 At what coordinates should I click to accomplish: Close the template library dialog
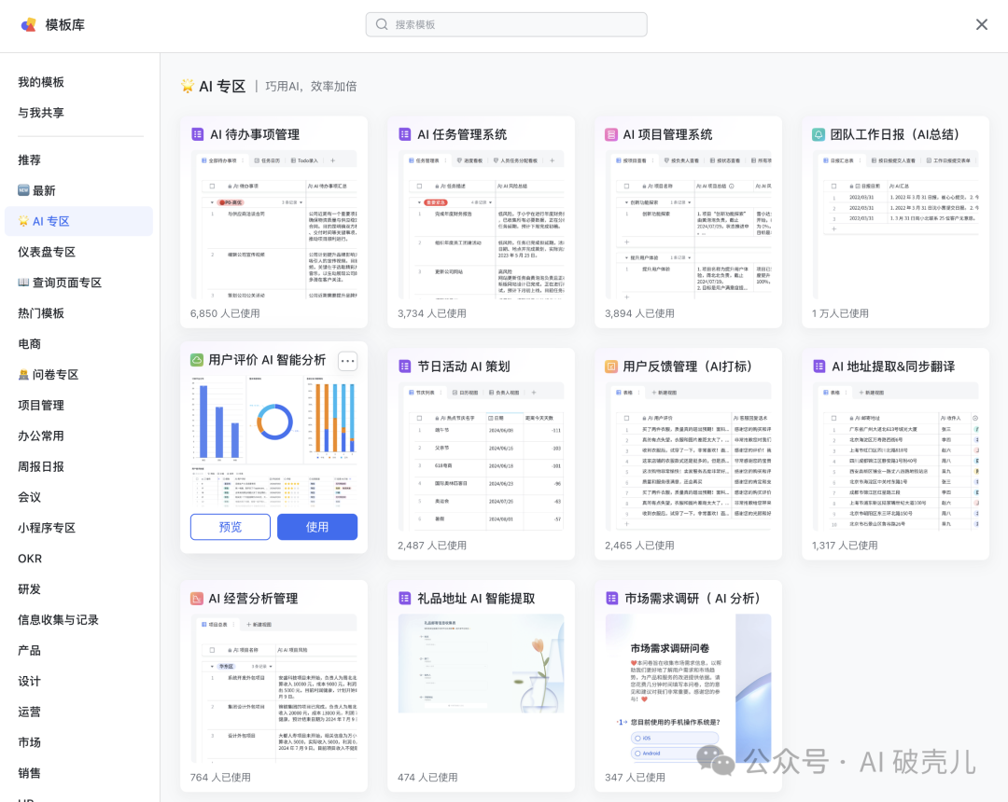point(981,25)
